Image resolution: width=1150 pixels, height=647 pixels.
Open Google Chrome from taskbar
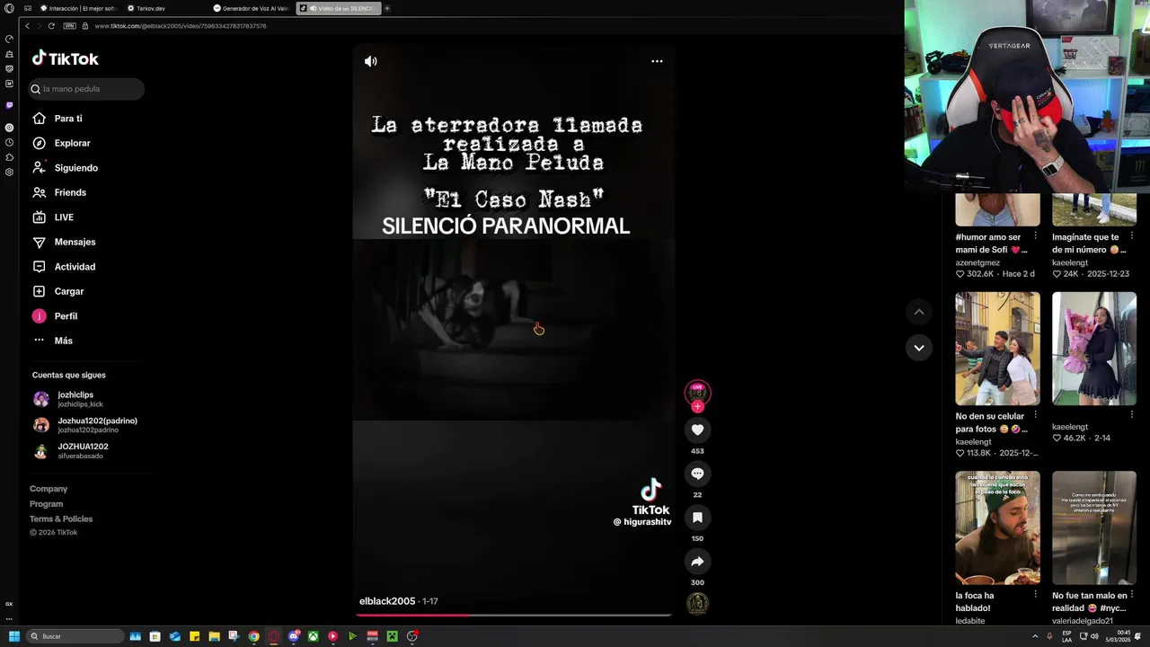(254, 636)
